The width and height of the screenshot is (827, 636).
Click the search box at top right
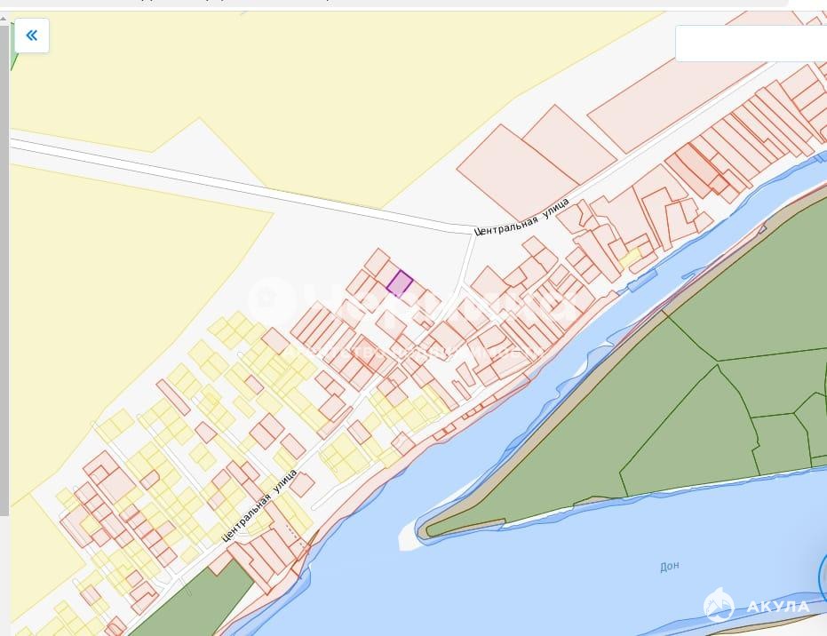point(751,43)
